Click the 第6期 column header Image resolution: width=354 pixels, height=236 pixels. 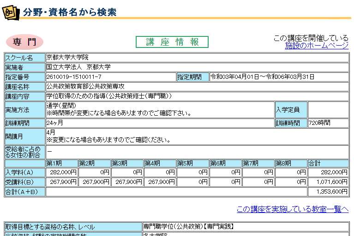pos(226,164)
